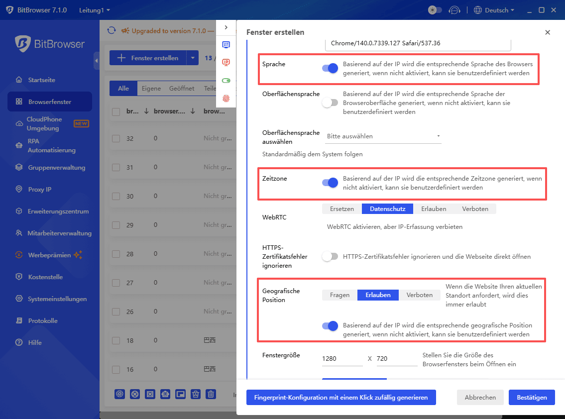Expand the Fenster erstellen split-button arrow
565x419 pixels.
(x=193, y=58)
